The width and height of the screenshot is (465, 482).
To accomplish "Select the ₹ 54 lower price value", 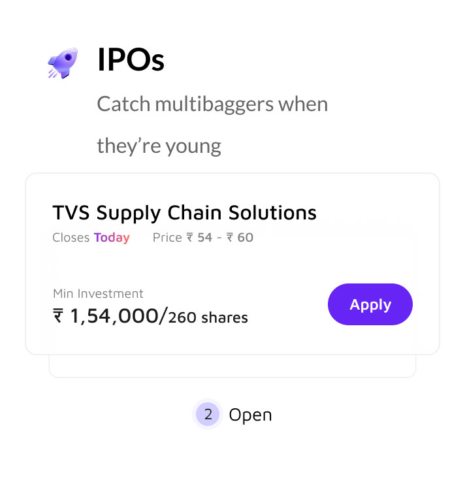I will coord(200,238).
